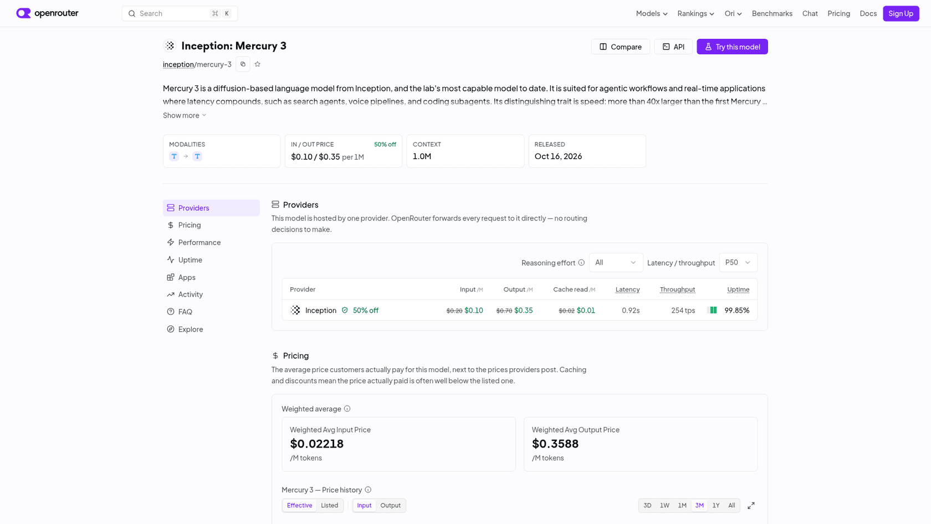Click the OpenRouter logo
Viewport: 931px width, 524px height.
pos(47,13)
